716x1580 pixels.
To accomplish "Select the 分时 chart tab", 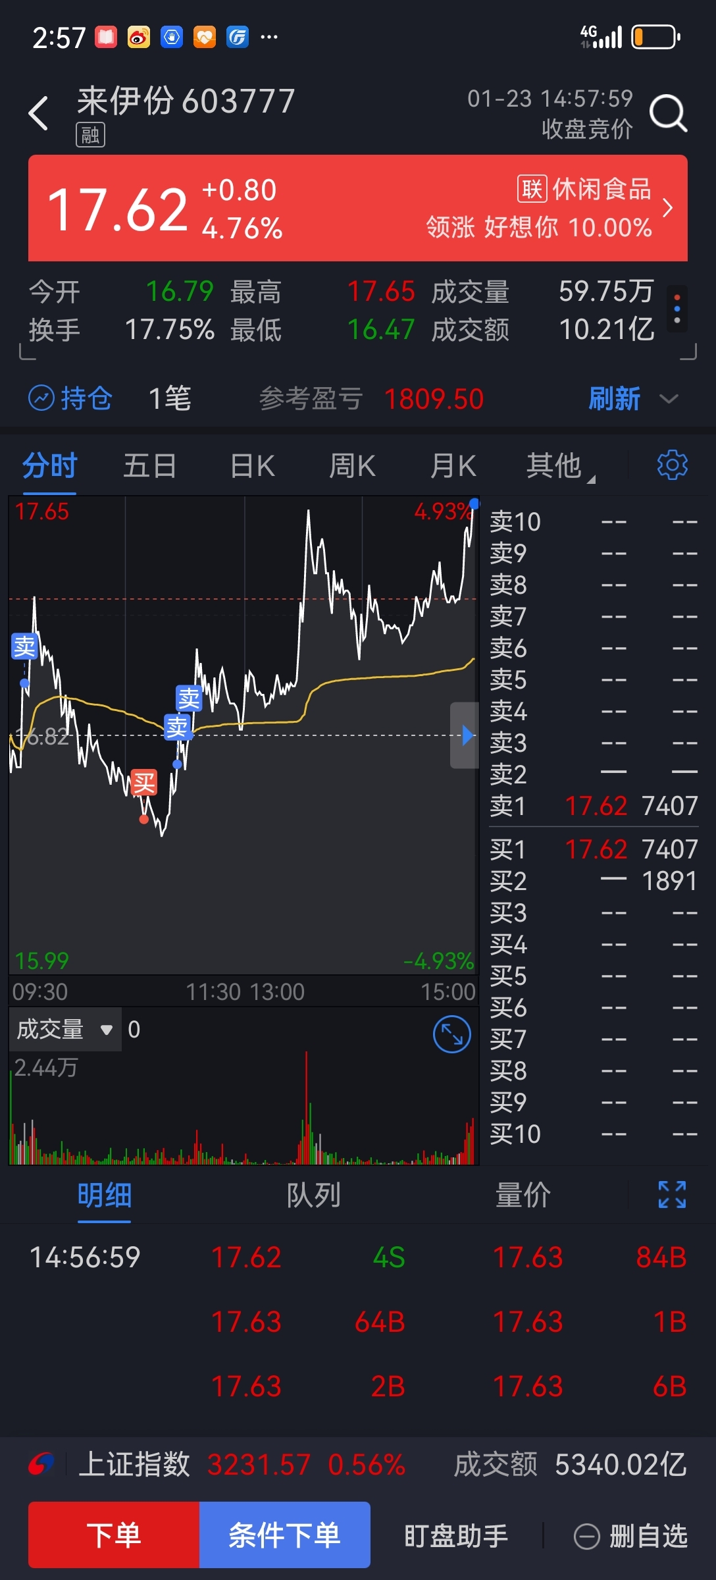I will pyautogui.click(x=50, y=466).
